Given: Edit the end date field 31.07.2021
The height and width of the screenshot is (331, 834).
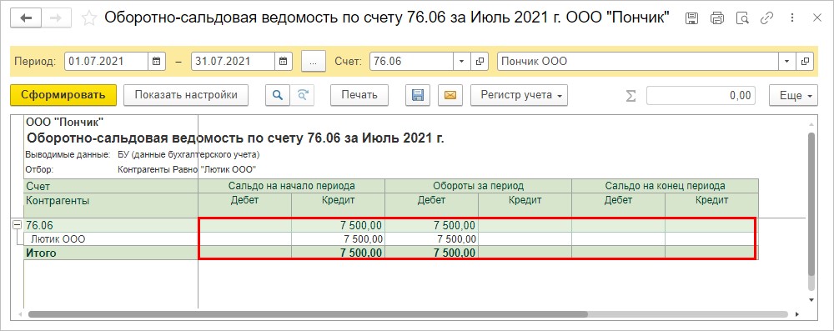Looking at the screenshot, I should pos(233,61).
